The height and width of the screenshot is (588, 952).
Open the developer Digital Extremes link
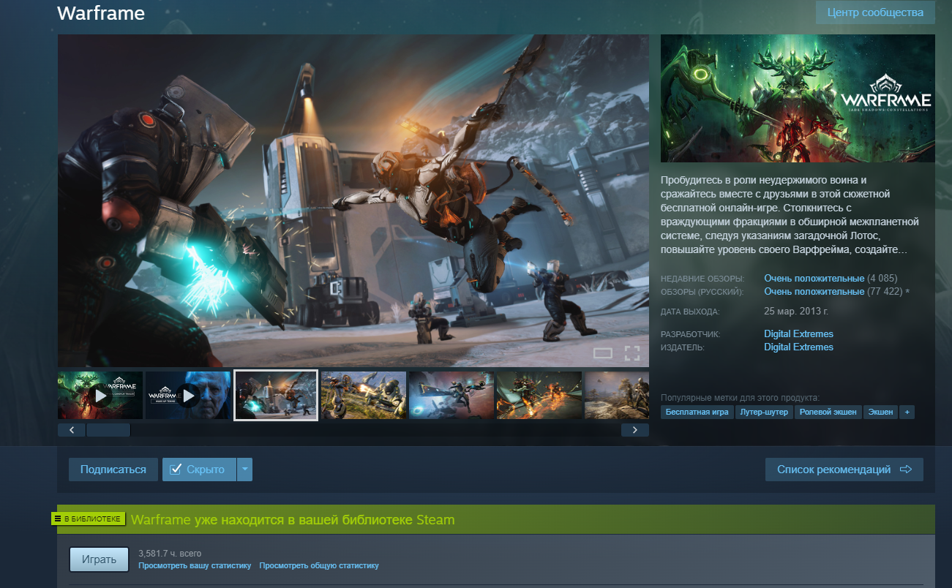[799, 334]
